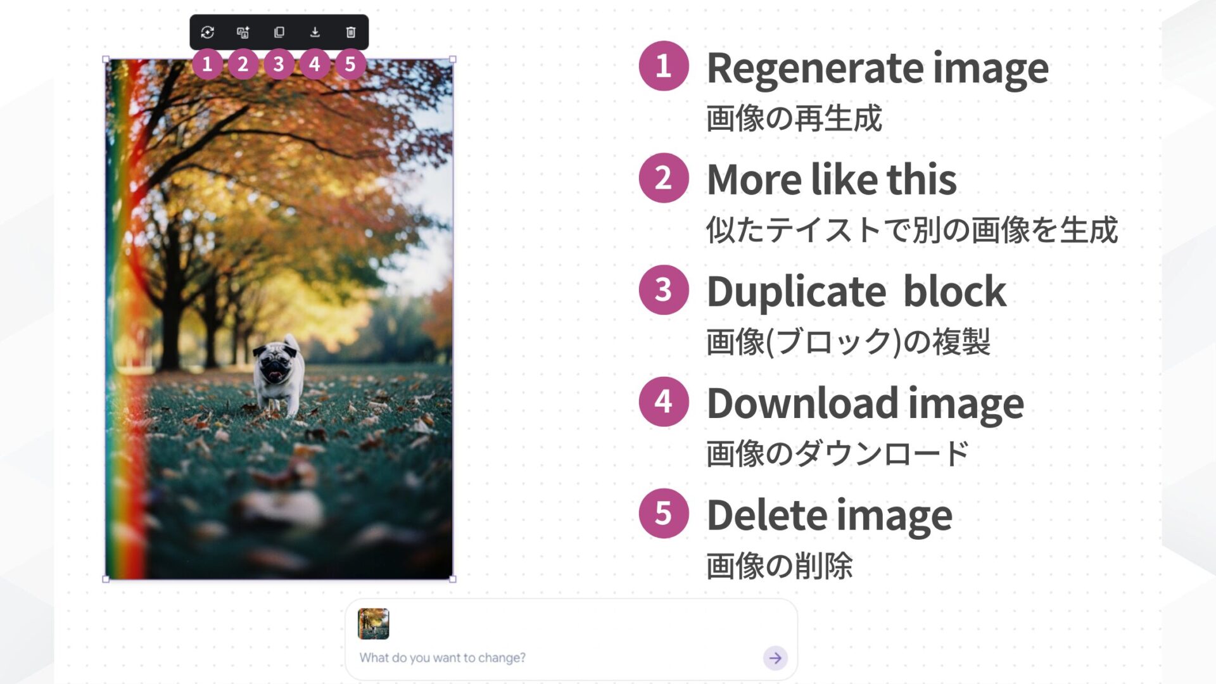Click the circular refresh icon on the toolbar
Screen dimensions: 1216x684
point(207,33)
